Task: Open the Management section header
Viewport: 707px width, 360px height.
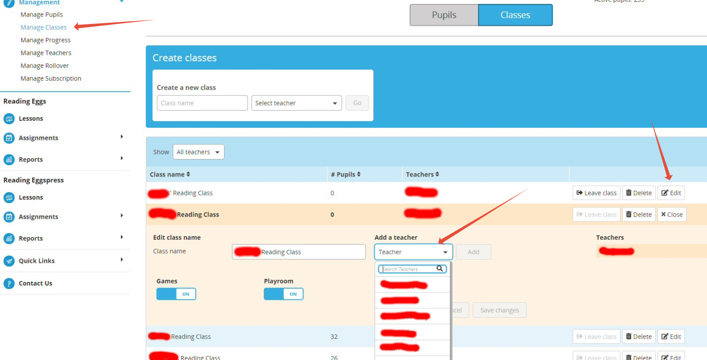Action: 39,3
